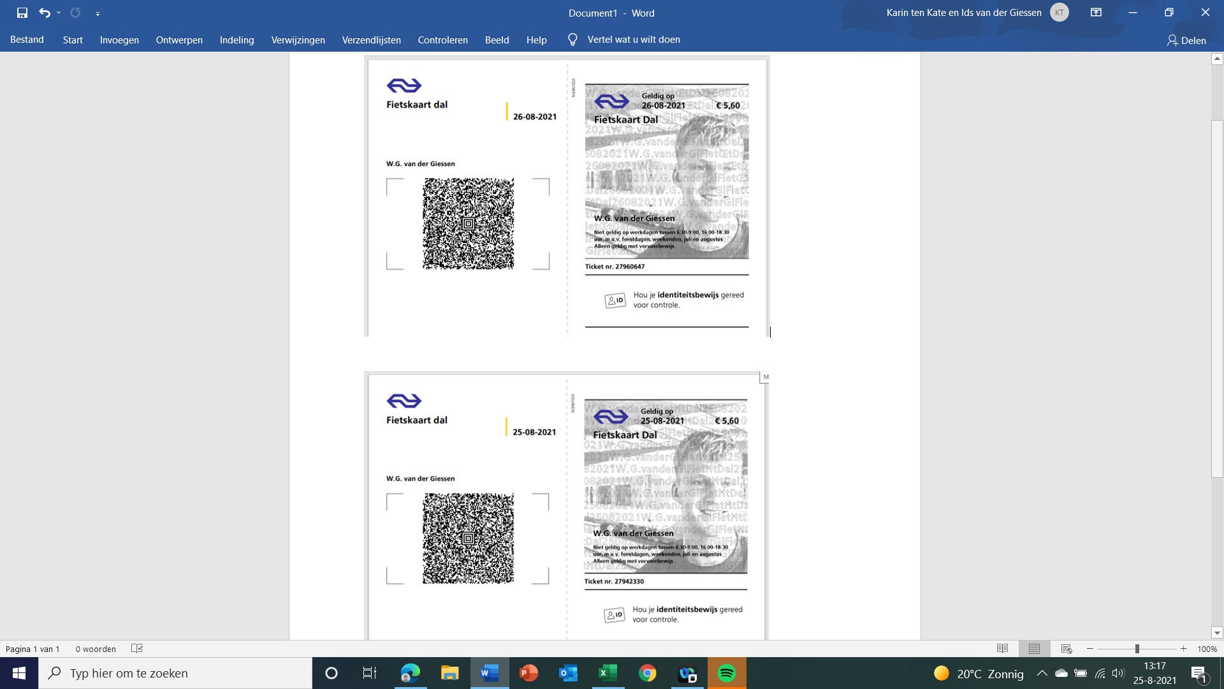Click the vertical scrollbar thumb

[x=1217, y=299]
